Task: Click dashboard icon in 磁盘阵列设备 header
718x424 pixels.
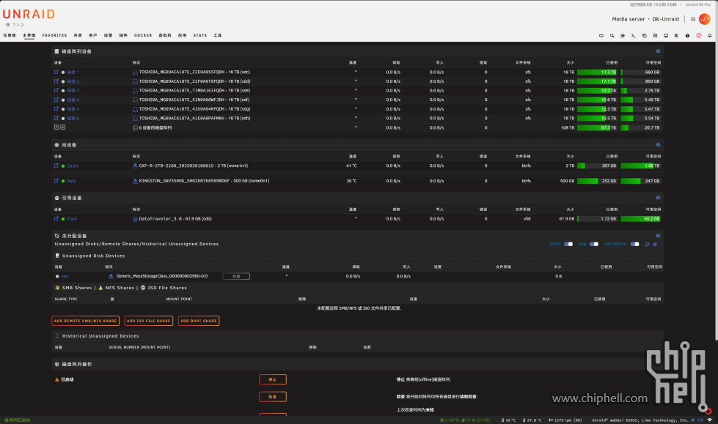Action: pos(658,51)
